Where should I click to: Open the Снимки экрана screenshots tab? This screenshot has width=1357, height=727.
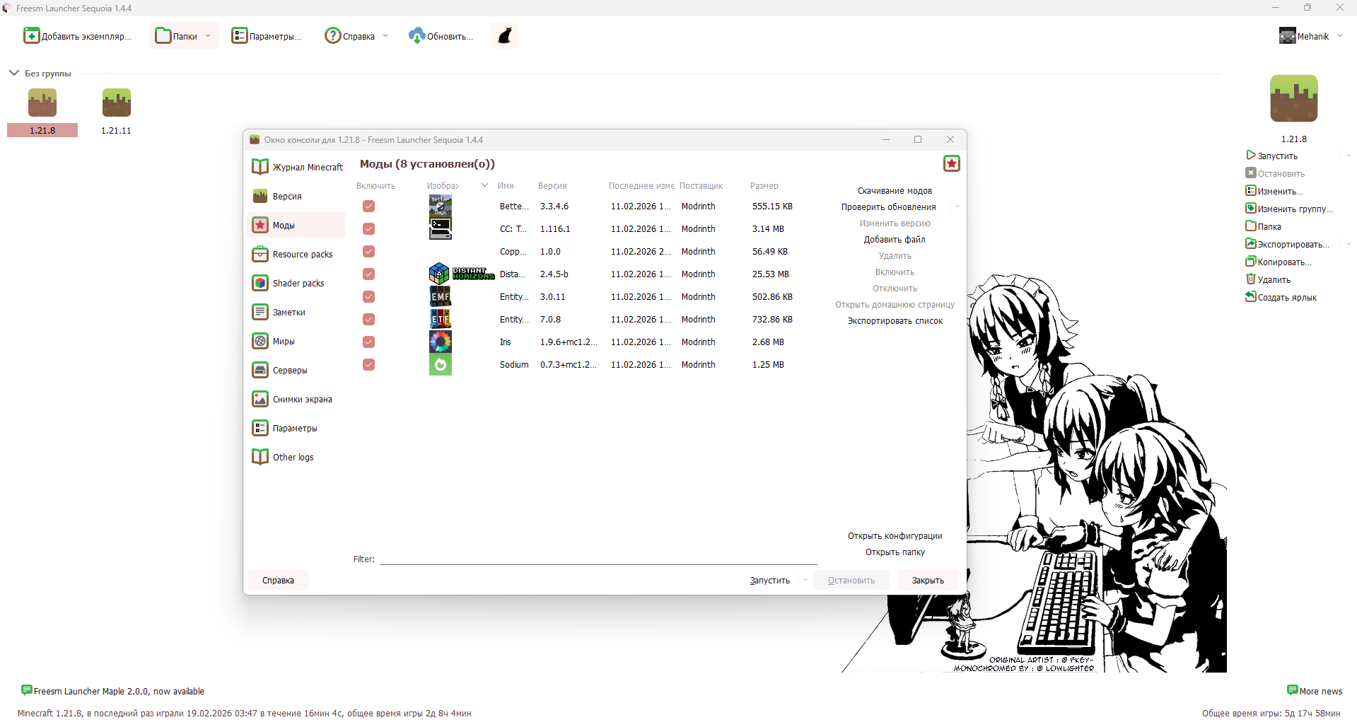click(x=297, y=399)
